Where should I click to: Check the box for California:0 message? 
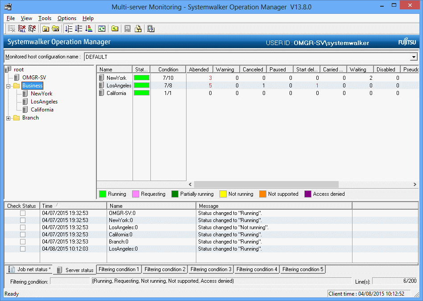pyautogui.click(x=23, y=235)
